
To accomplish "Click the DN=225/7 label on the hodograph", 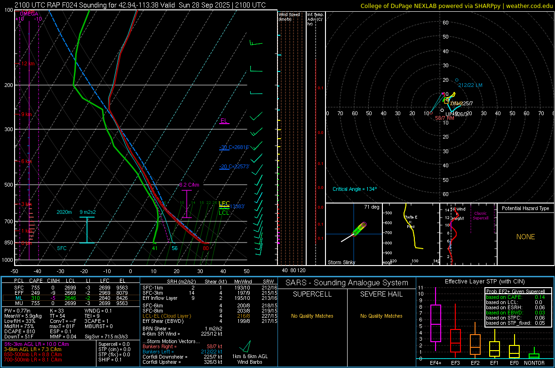I will pos(461,104).
